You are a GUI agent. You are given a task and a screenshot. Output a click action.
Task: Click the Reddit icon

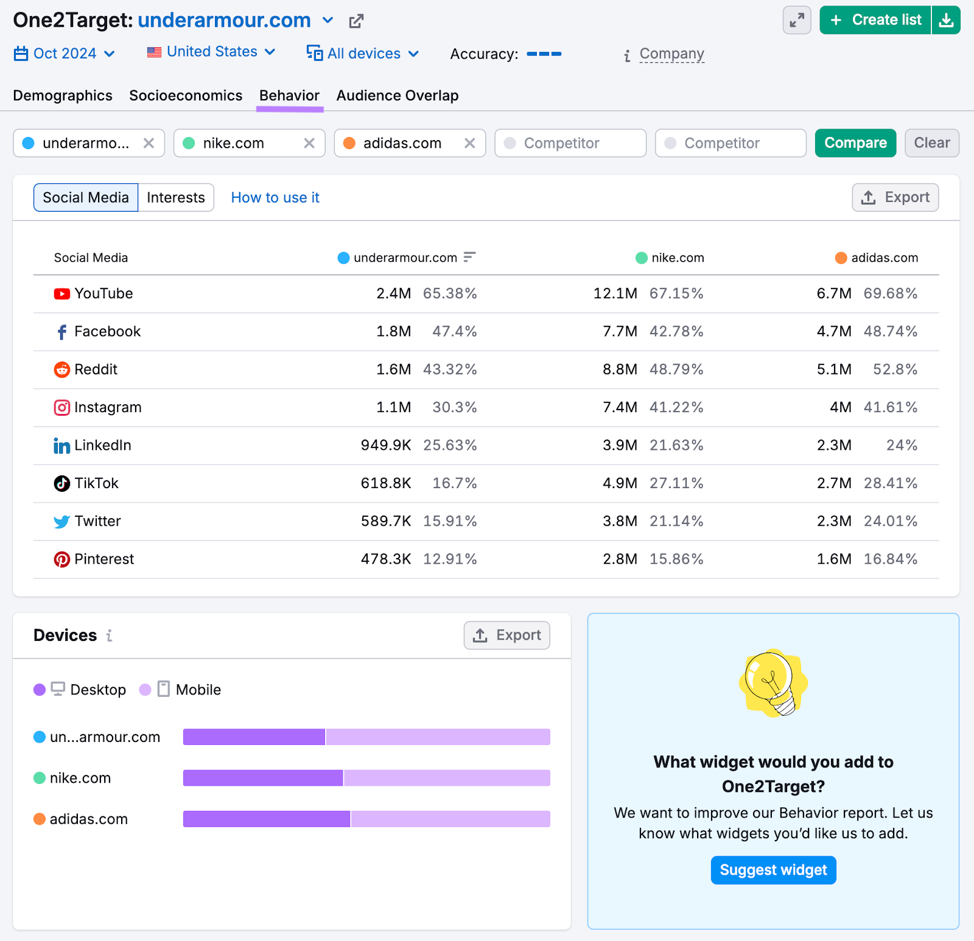61,369
